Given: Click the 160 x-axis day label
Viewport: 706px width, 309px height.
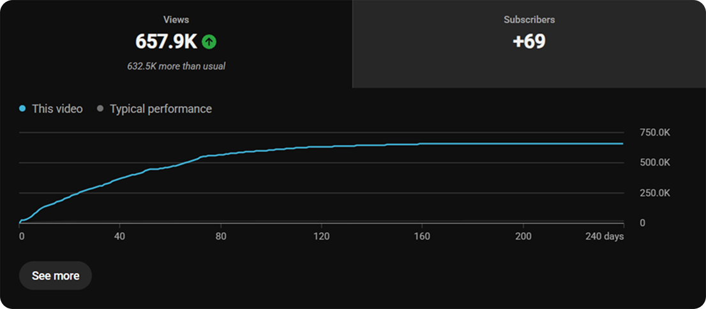Looking at the screenshot, I should (x=422, y=237).
